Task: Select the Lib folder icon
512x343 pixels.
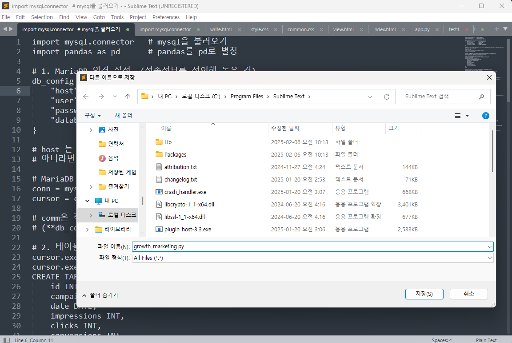Action: tap(159, 142)
